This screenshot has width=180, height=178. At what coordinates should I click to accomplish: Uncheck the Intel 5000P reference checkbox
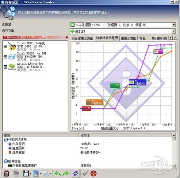5,57
